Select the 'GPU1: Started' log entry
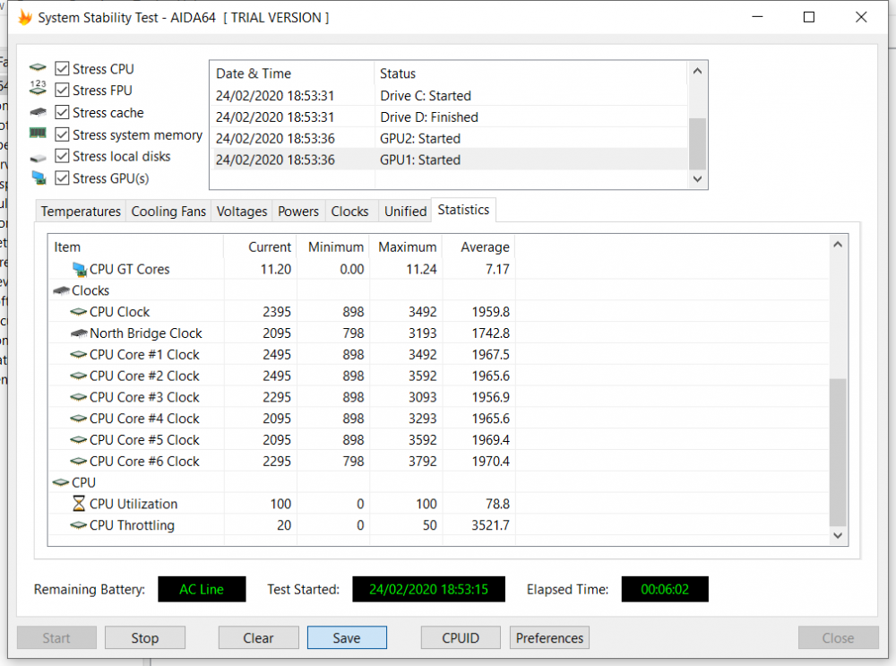The image size is (896, 666). [449, 160]
